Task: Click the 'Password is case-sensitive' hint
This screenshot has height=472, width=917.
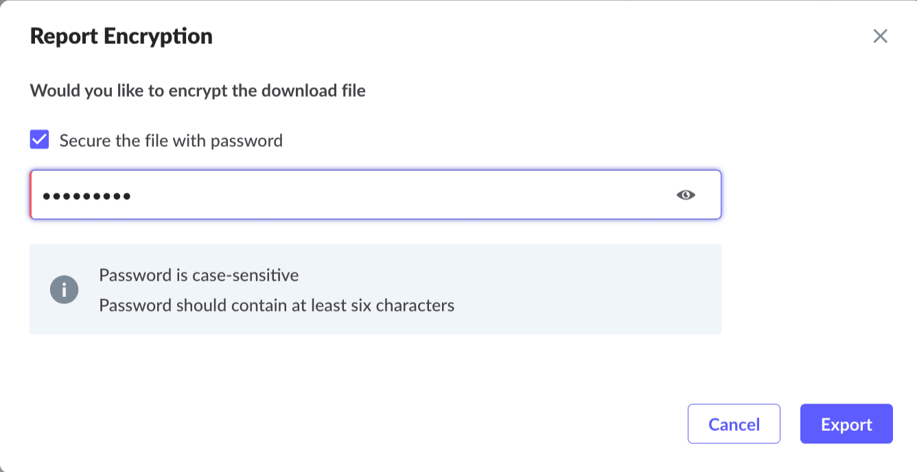Action: (x=198, y=276)
